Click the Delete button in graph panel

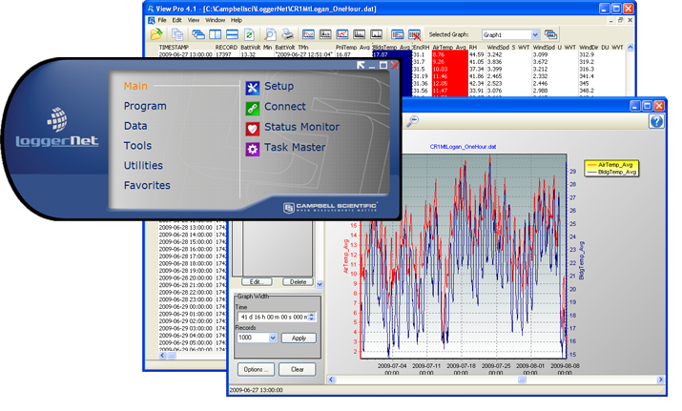pos(298,282)
